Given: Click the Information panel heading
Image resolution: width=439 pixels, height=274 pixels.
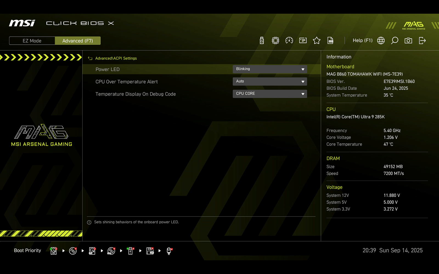Looking at the screenshot, I should click(339, 57).
